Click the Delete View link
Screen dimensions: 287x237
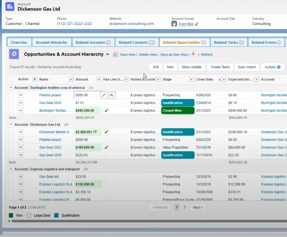click(148, 55)
